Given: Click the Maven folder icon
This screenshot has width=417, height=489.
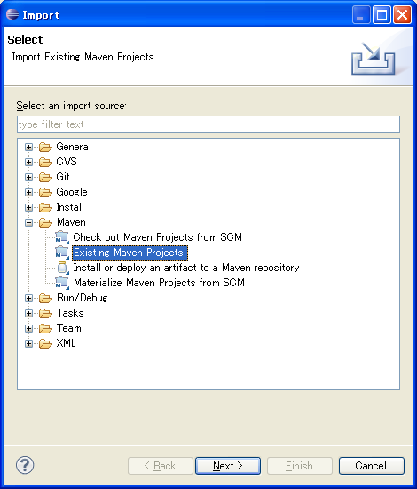Looking at the screenshot, I should [x=45, y=222].
